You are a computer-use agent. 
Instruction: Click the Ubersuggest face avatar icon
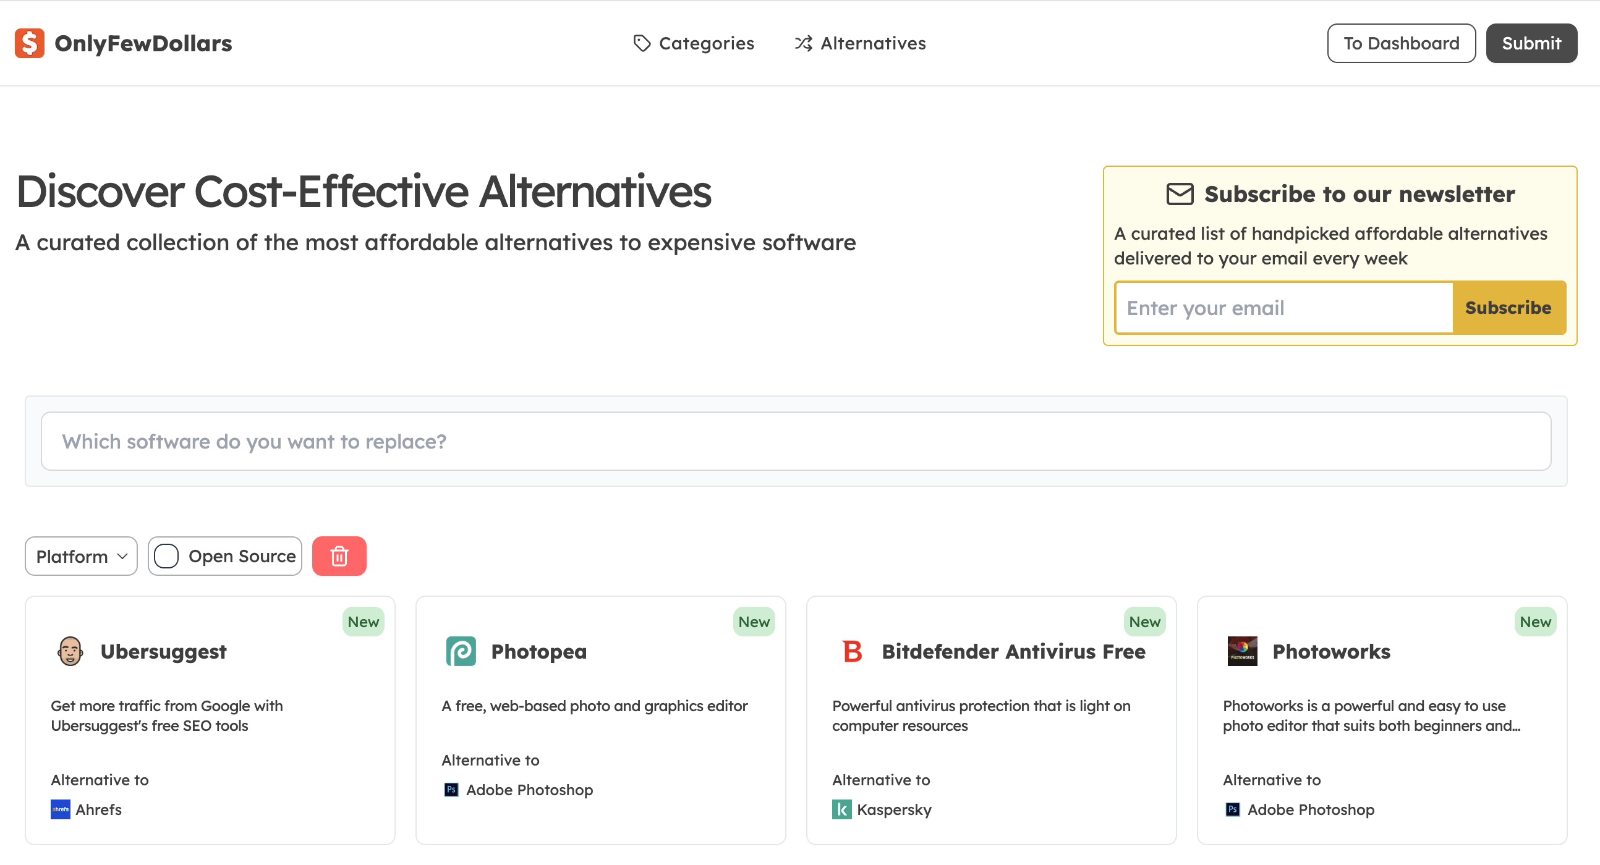click(70, 652)
